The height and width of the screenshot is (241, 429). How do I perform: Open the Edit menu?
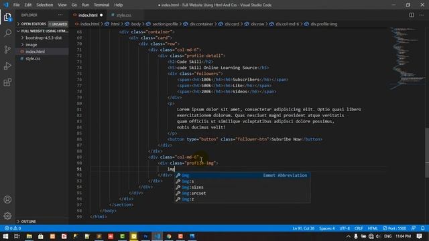click(x=28, y=5)
